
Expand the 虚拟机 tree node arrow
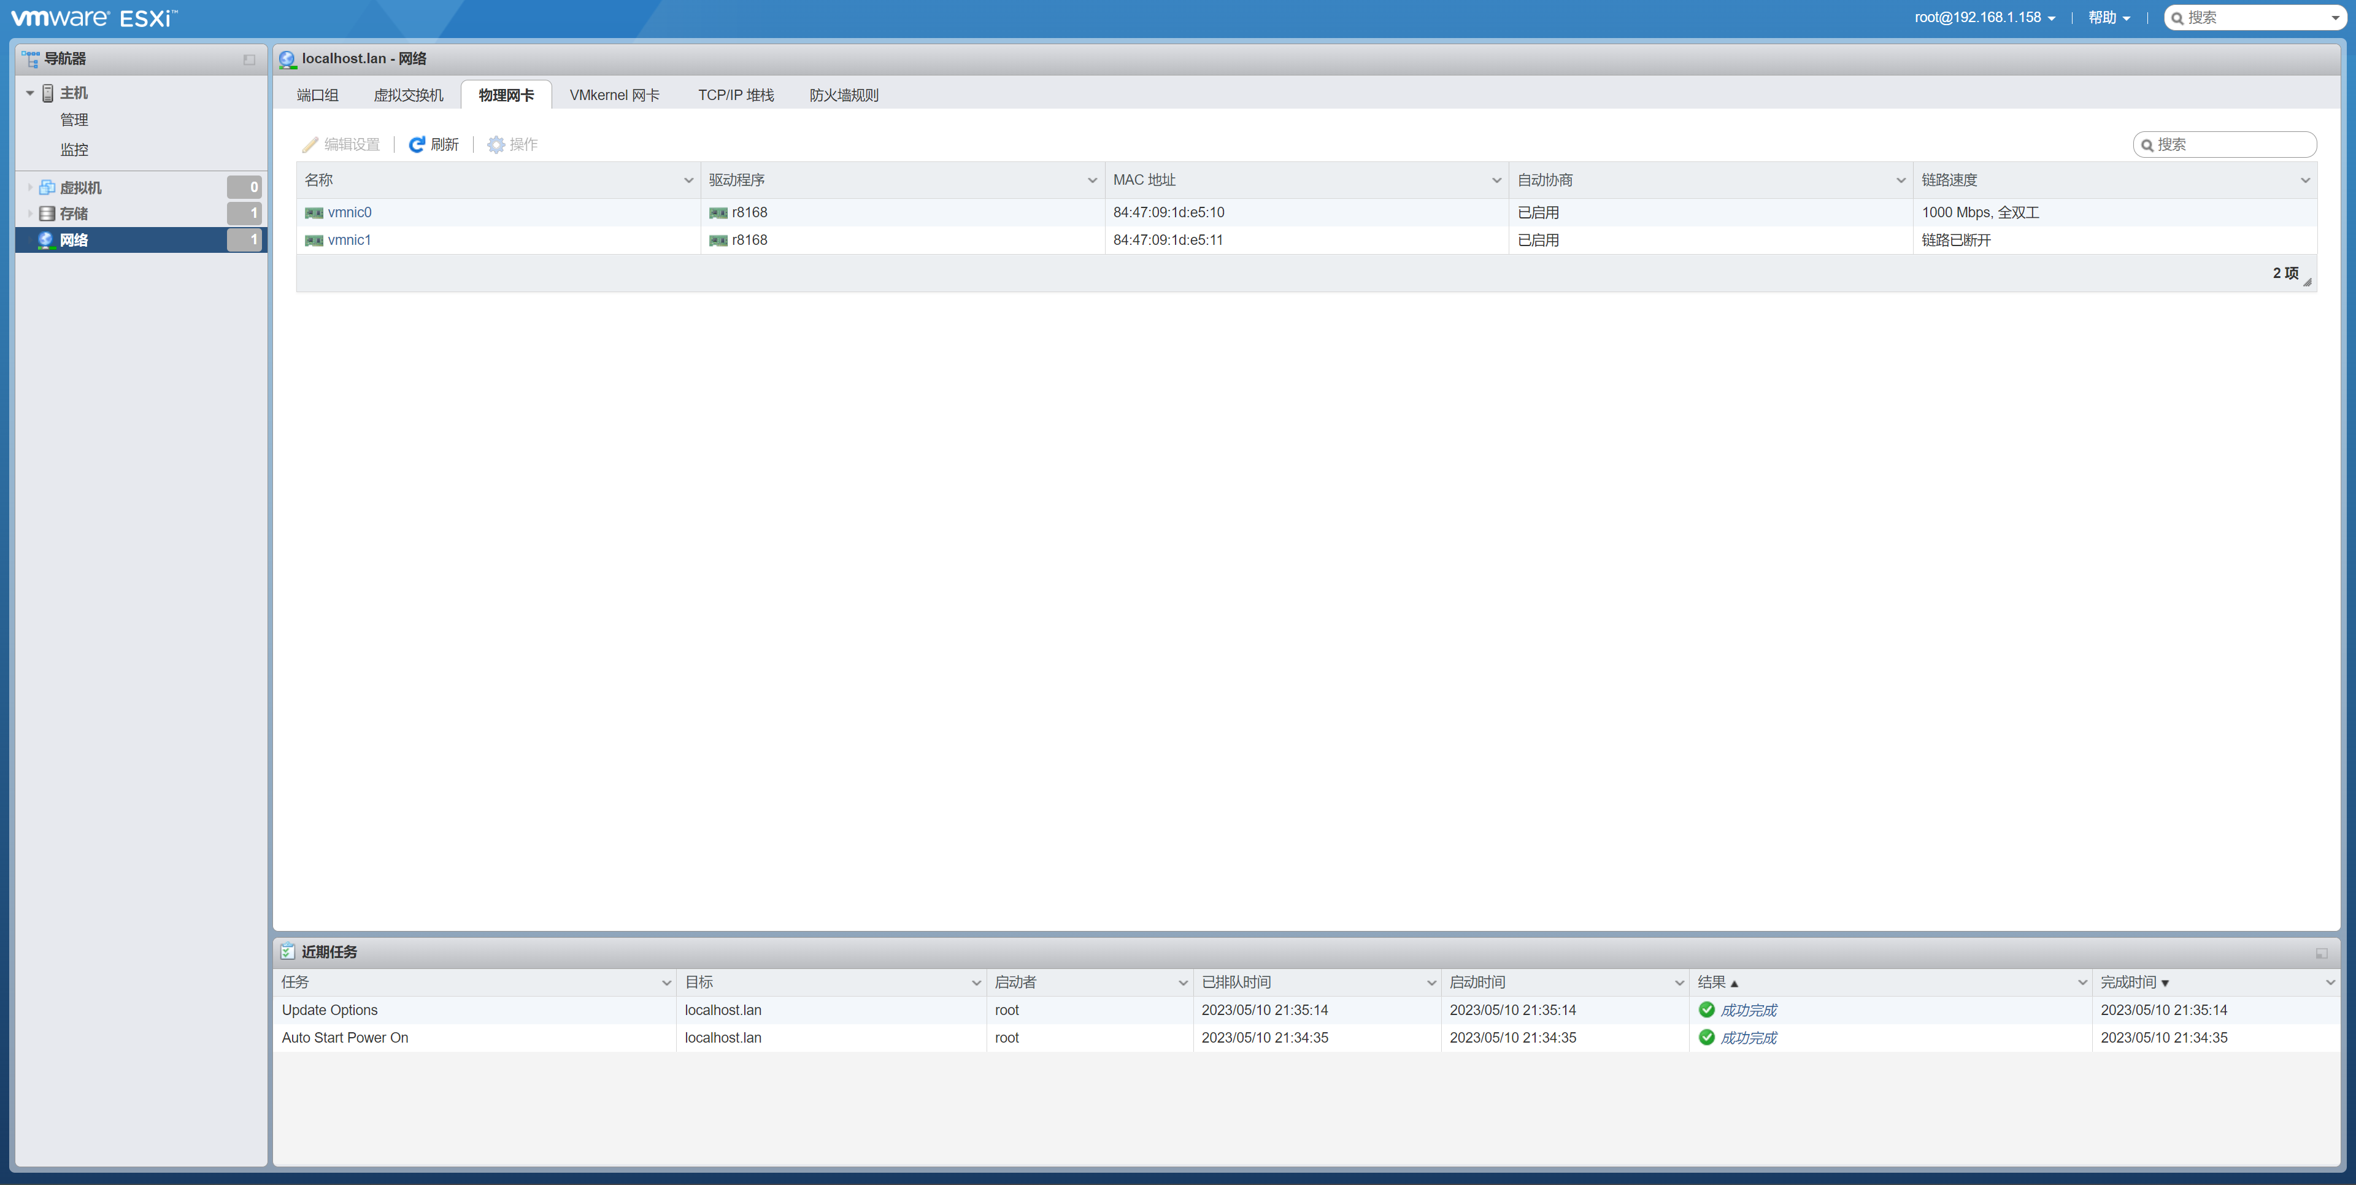(x=30, y=188)
